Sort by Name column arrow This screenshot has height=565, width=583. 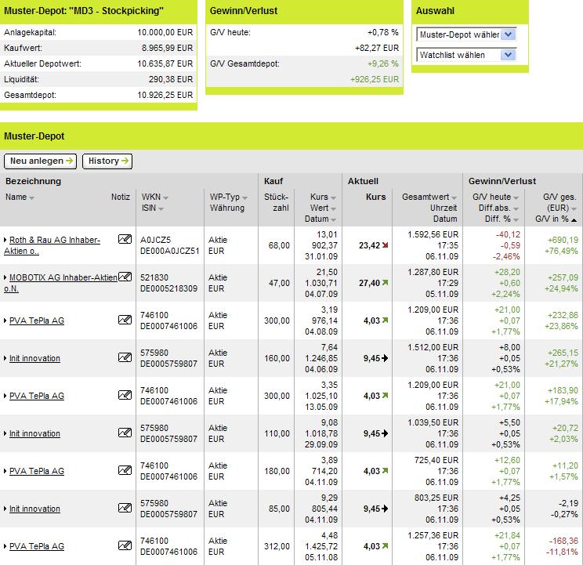31,198
